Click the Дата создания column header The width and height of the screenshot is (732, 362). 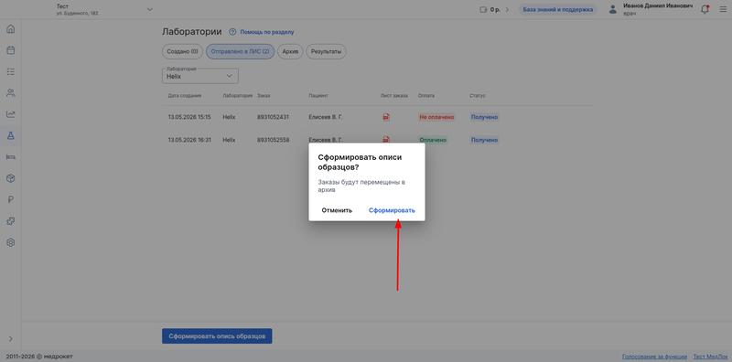click(185, 96)
